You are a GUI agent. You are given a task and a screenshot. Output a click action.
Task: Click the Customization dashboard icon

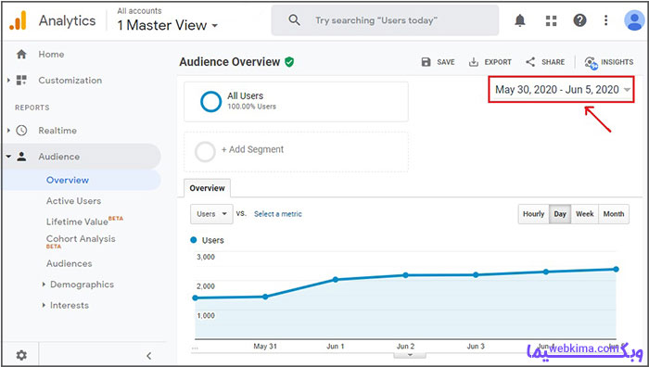[21, 81]
